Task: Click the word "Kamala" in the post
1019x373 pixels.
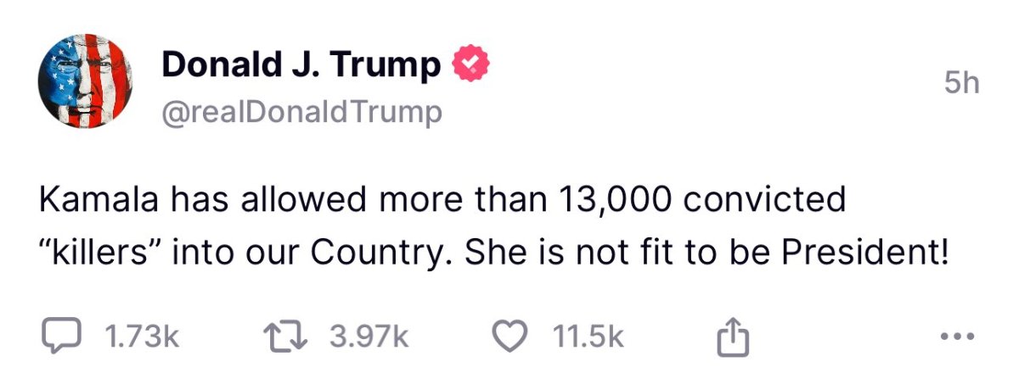Action: tap(98, 200)
